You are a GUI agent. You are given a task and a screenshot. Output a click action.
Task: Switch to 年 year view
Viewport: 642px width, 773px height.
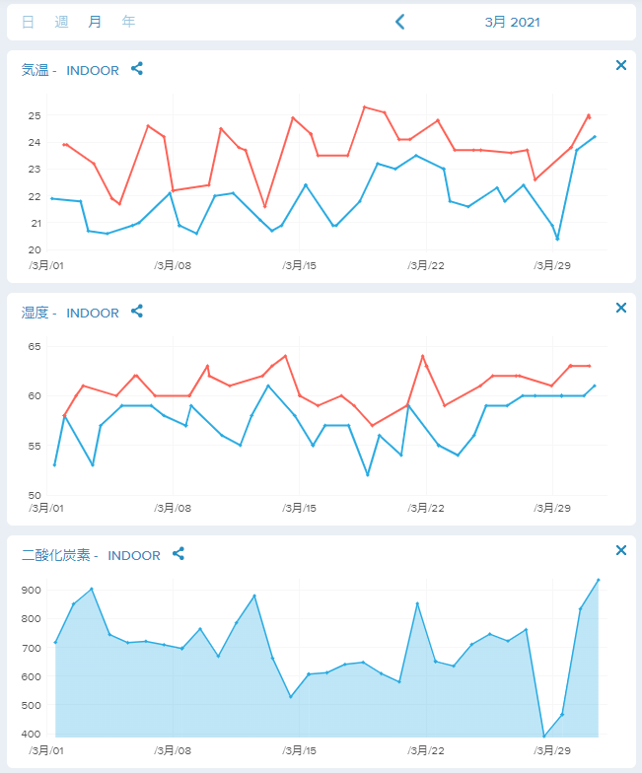click(128, 22)
